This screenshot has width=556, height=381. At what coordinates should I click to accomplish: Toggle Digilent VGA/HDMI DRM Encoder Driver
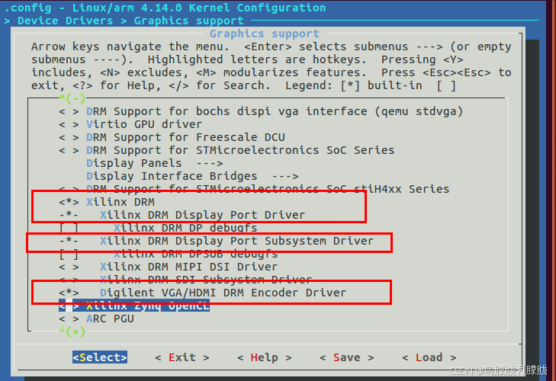click(x=202, y=293)
